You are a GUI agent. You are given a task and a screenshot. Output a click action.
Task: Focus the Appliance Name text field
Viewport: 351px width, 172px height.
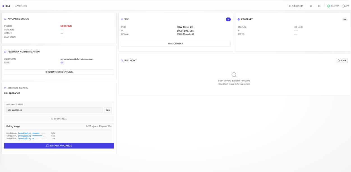(54, 110)
